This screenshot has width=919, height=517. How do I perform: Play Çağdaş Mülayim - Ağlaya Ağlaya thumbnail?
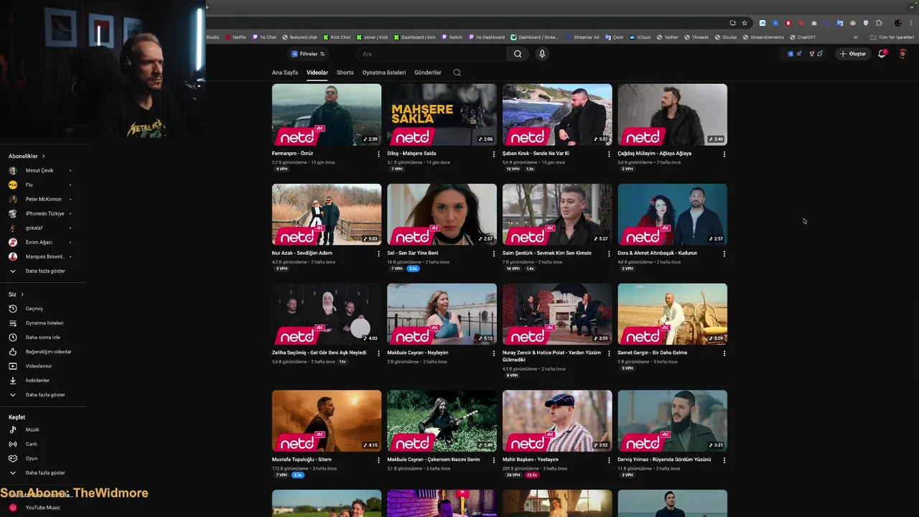(x=673, y=115)
